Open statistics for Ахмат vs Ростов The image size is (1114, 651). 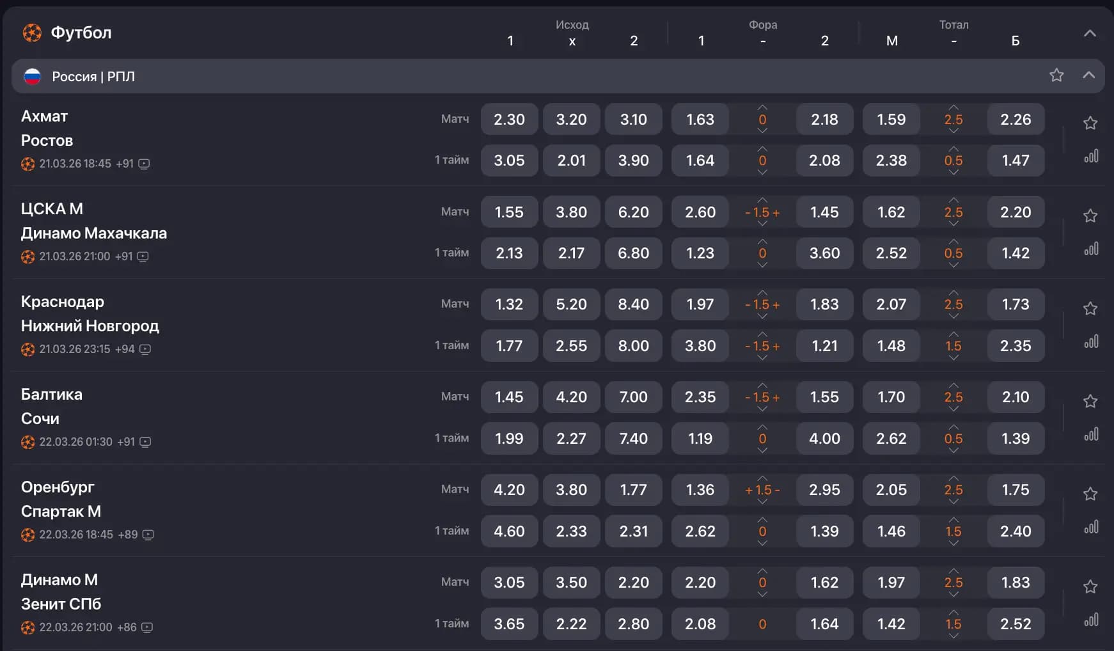(1091, 156)
